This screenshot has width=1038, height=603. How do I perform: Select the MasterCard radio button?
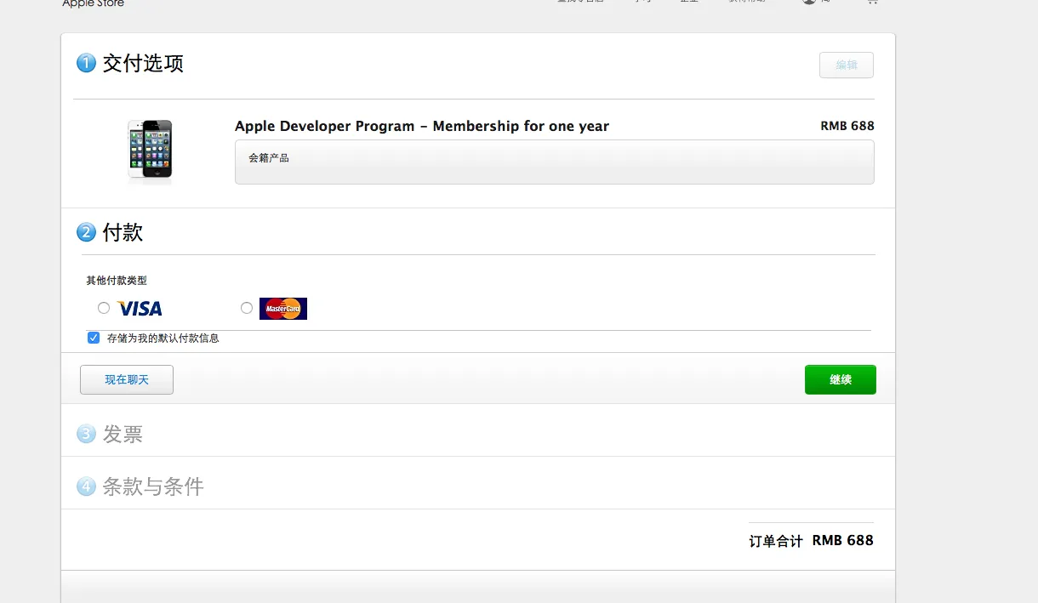[247, 308]
